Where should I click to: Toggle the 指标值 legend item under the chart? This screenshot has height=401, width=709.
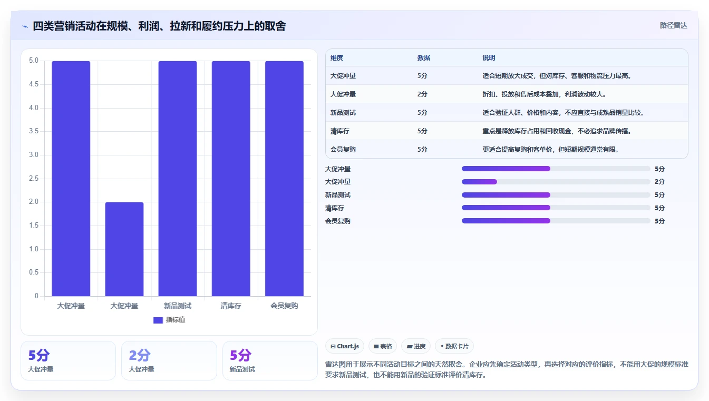point(169,320)
